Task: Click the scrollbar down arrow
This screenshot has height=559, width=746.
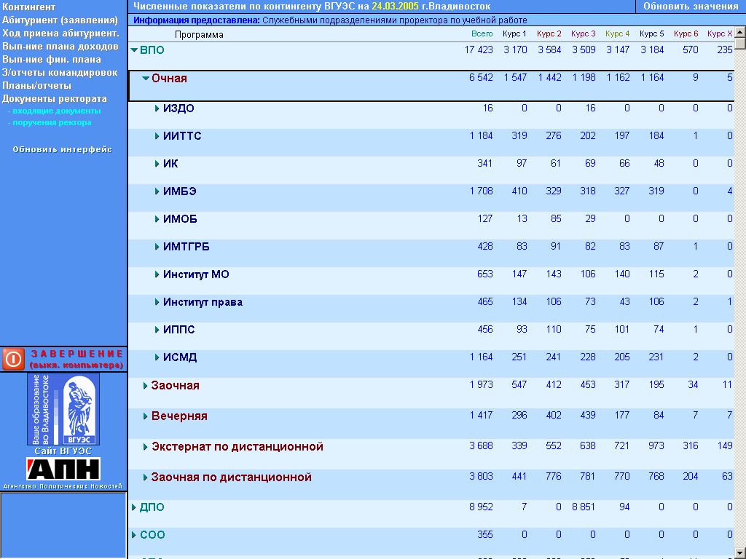Action: 740,554
